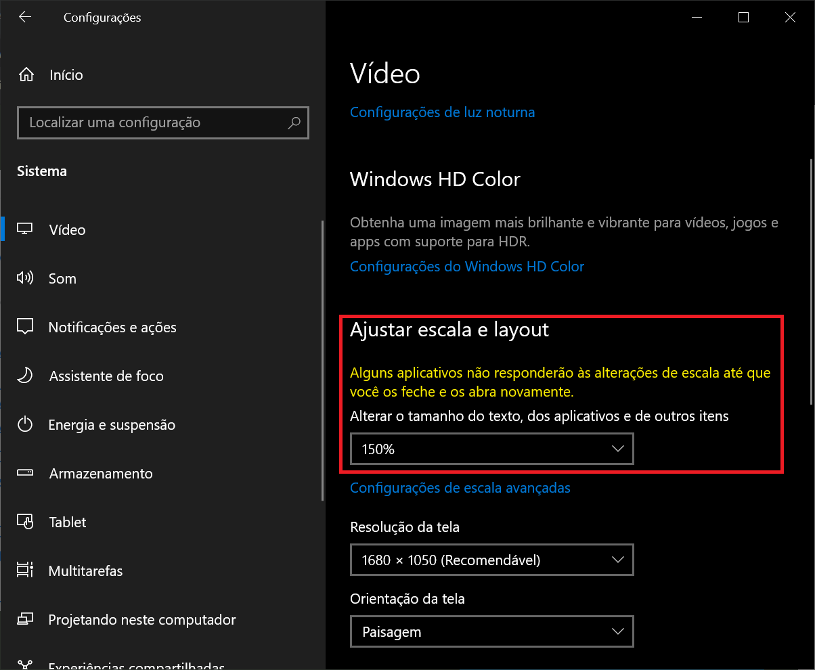815x670 pixels.
Task: Click the Multitarefas icon
Action: (25, 571)
